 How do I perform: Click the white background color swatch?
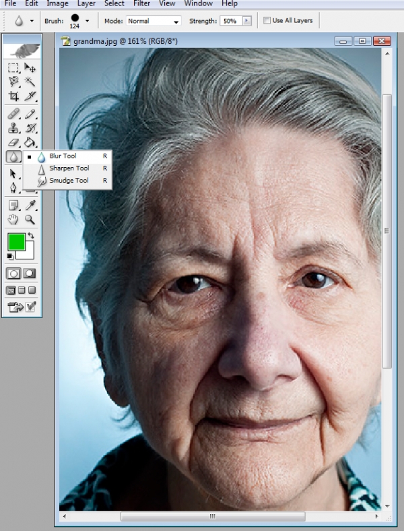(30, 254)
